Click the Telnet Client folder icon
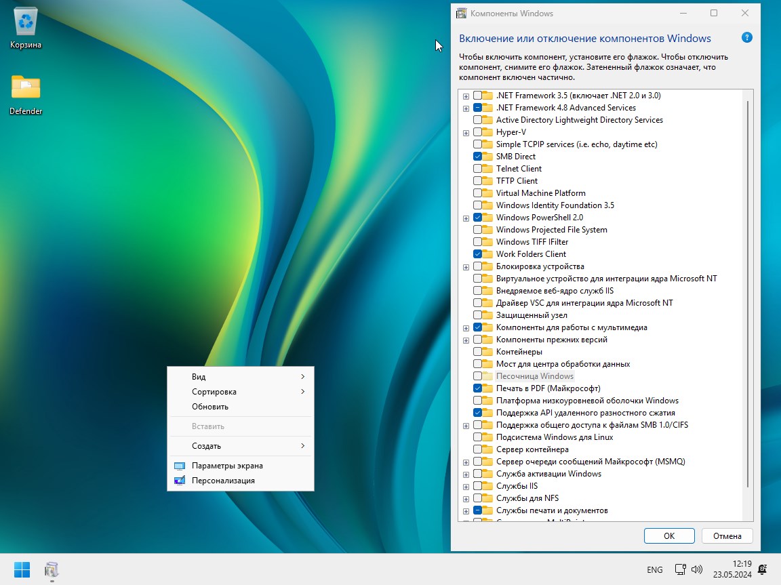 (487, 169)
